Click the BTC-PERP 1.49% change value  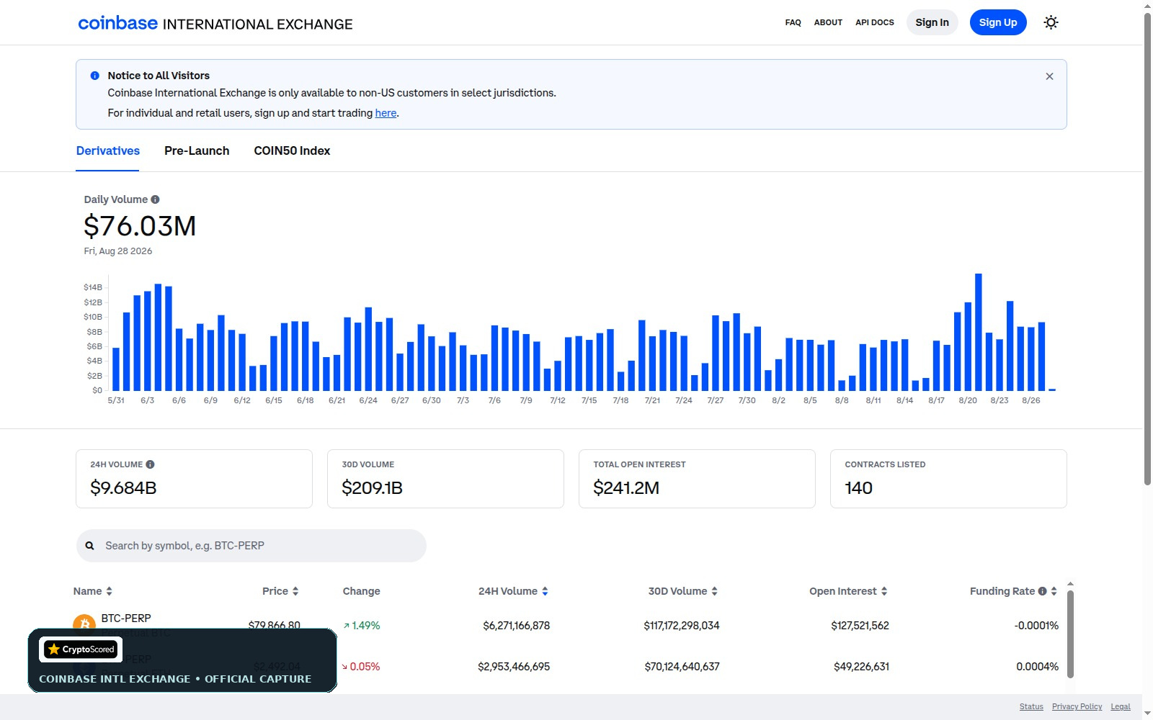(x=362, y=626)
